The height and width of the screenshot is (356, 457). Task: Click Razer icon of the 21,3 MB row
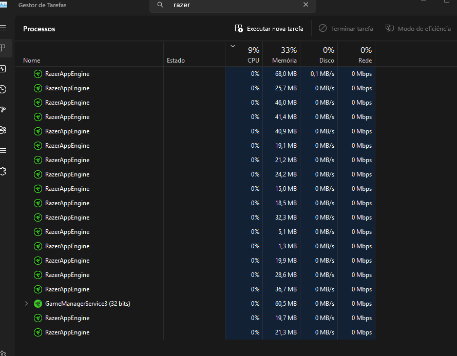pos(38,332)
